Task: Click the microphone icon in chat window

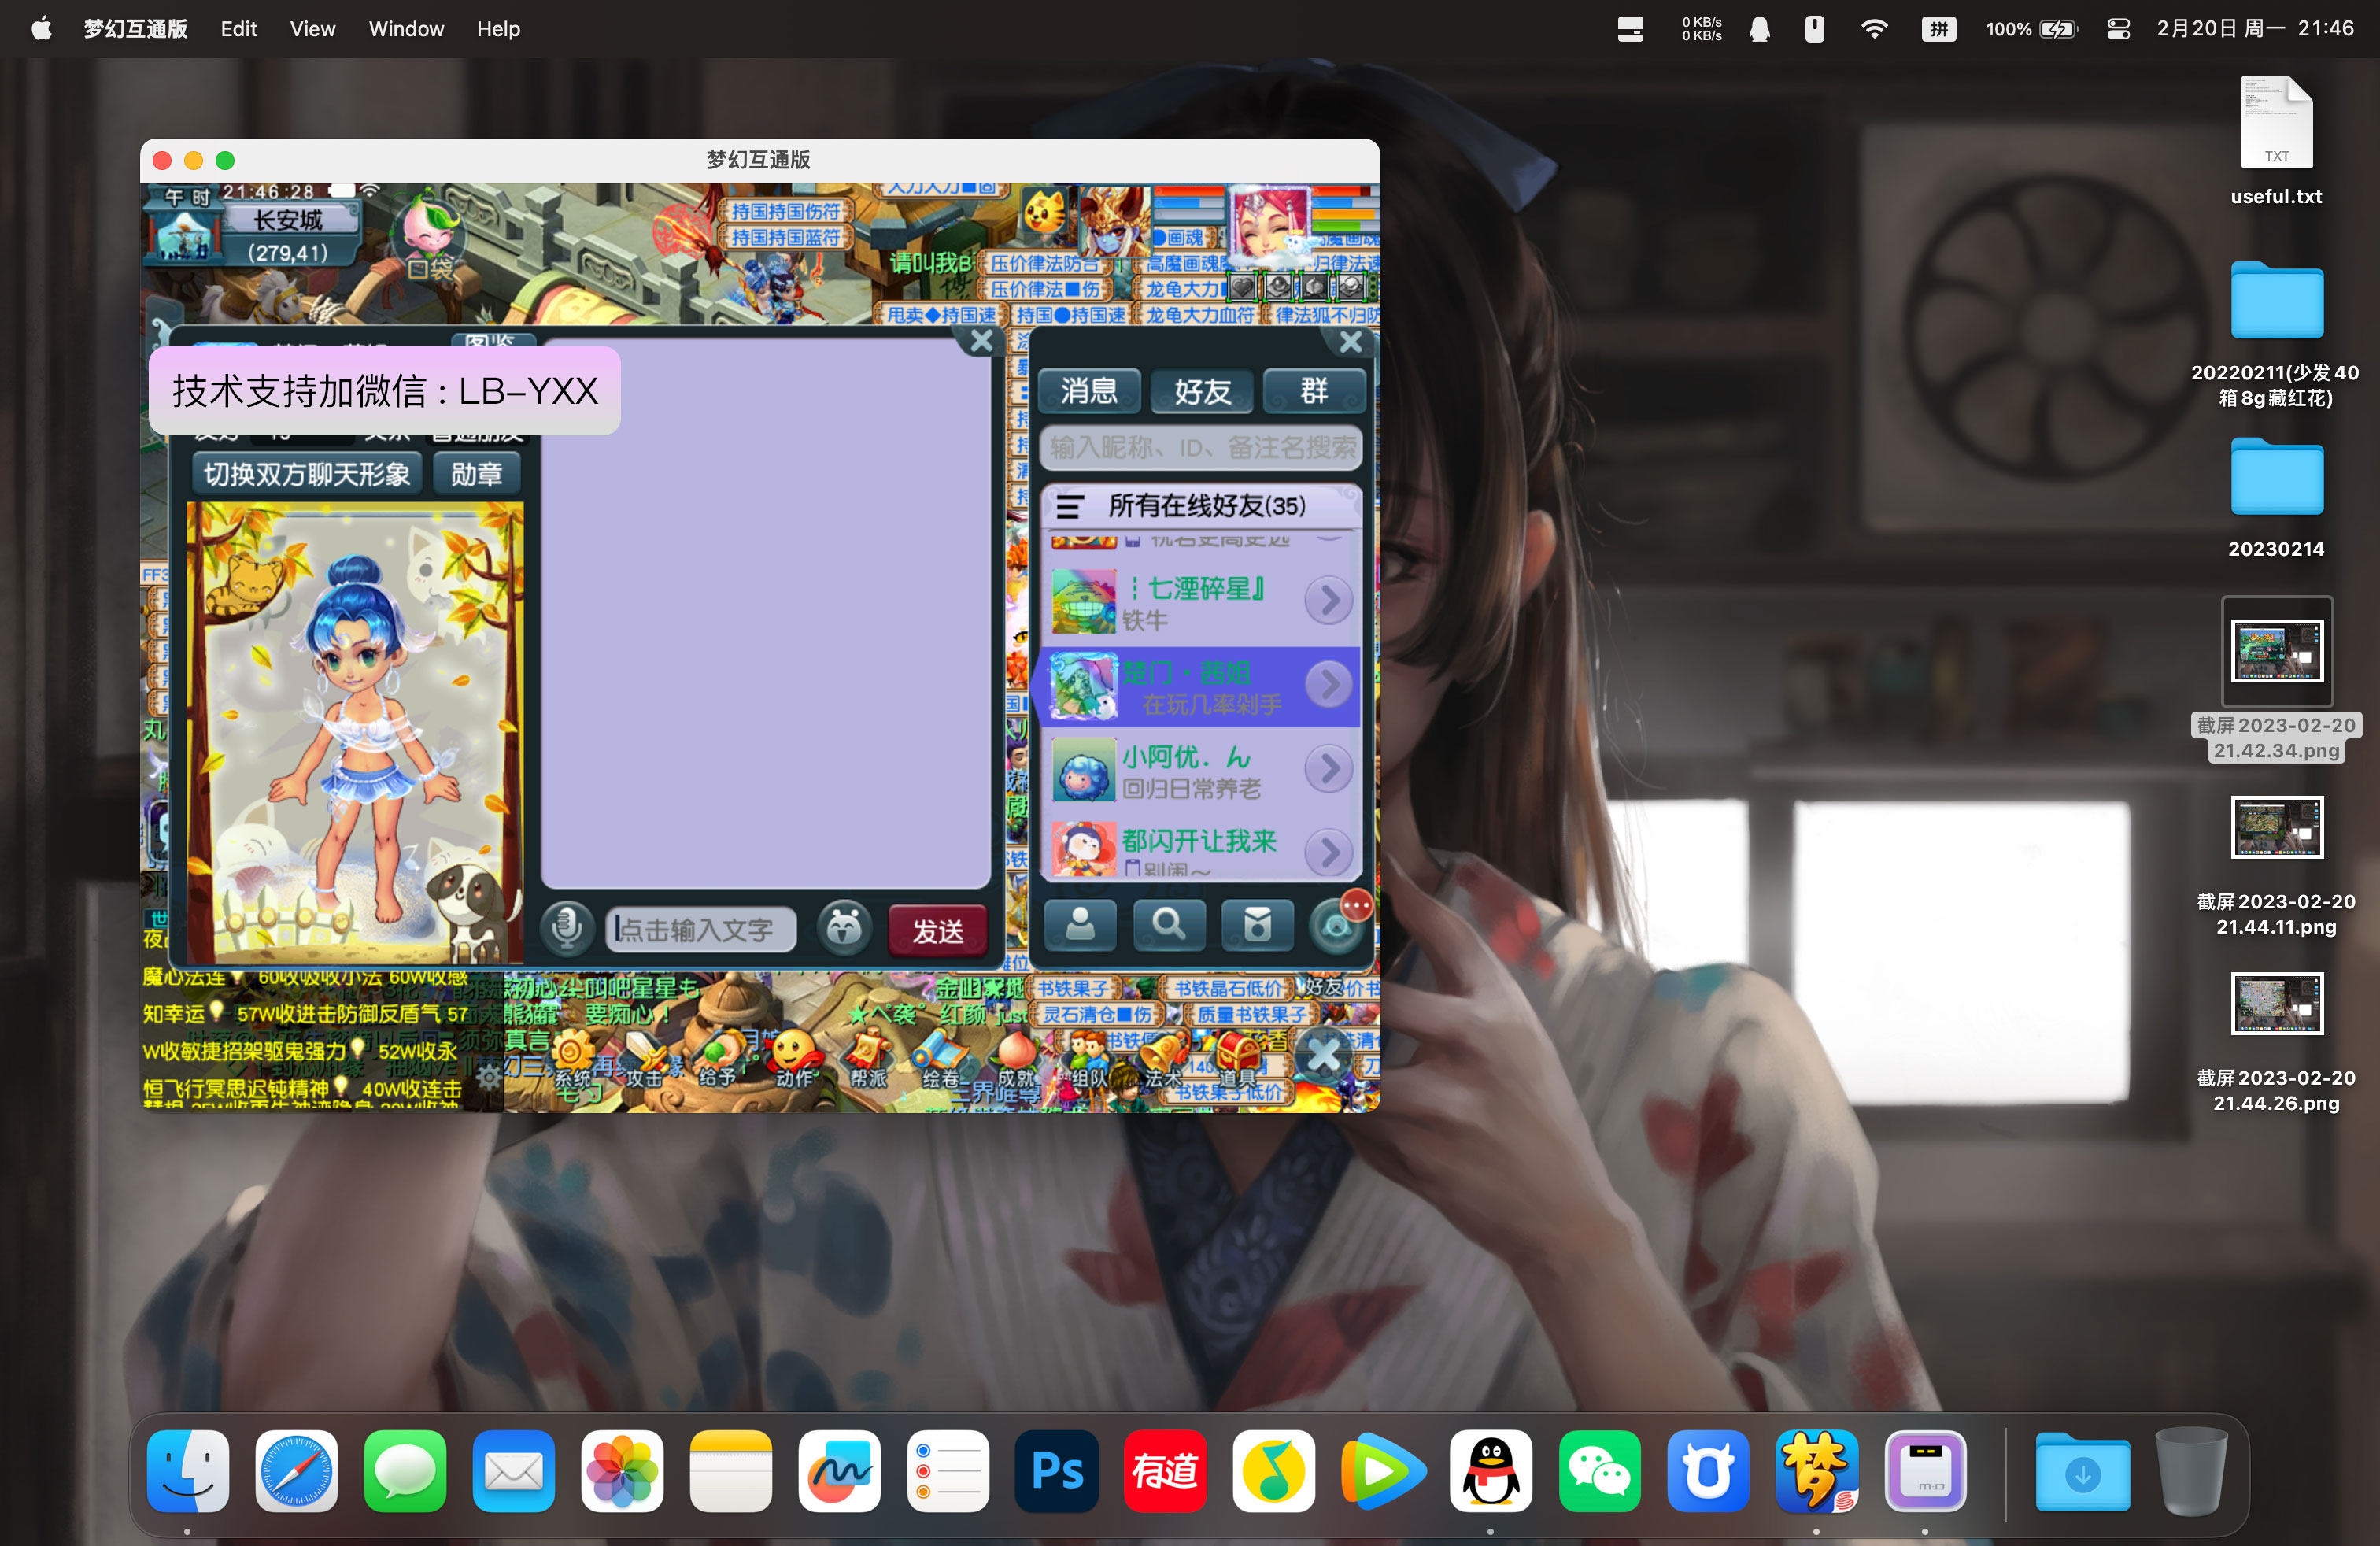Action: pyautogui.click(x=567, y=928)
